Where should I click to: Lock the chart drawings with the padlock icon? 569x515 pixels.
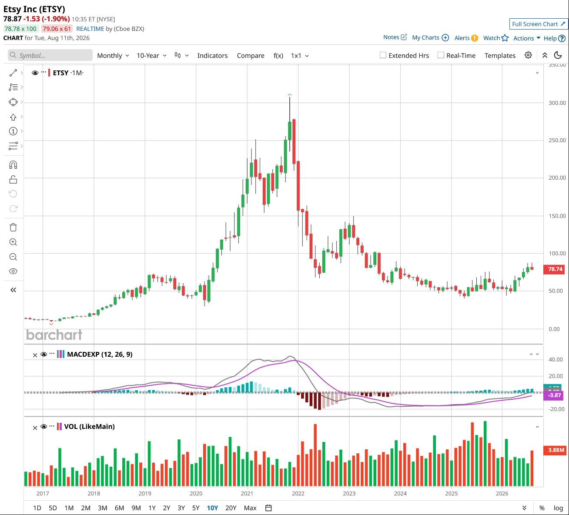click(x=13, y=179)
